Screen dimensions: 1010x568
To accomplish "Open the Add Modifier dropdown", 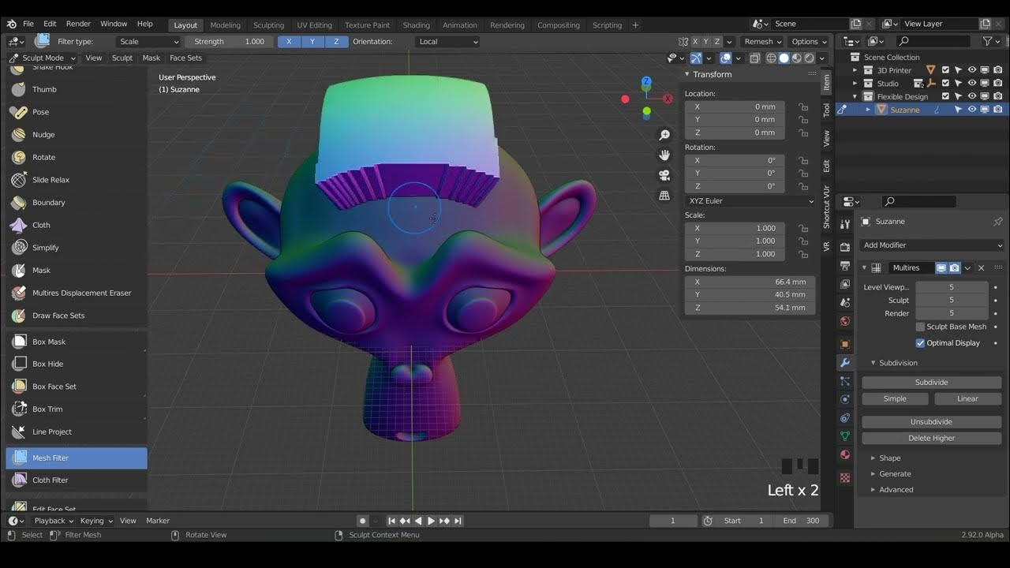I will (x=932, y=245).
